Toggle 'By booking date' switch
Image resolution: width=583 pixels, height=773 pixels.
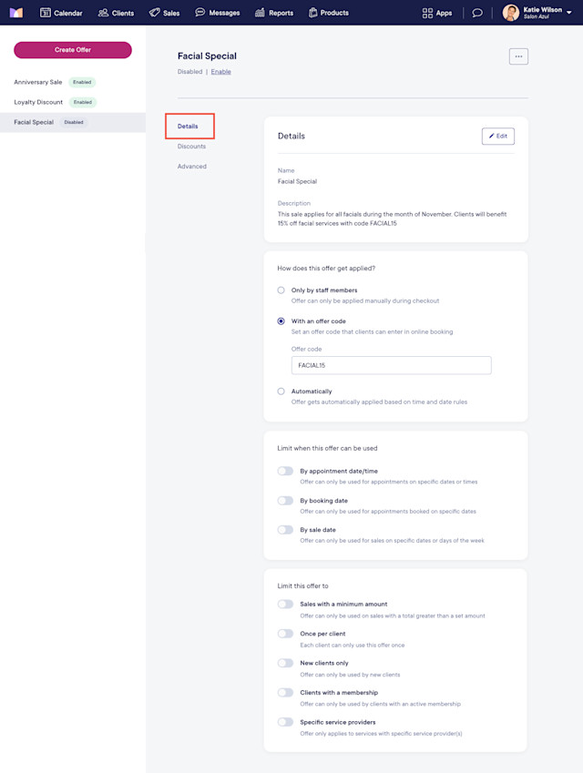coord(285,501)
